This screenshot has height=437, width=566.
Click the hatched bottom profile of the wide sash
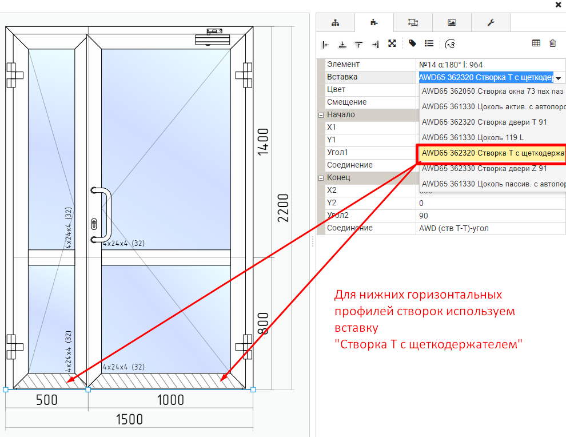coord(166,381)
